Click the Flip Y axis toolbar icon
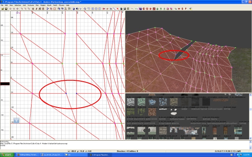The height and width of the screenshot is (157, 252). pos(14,9)
